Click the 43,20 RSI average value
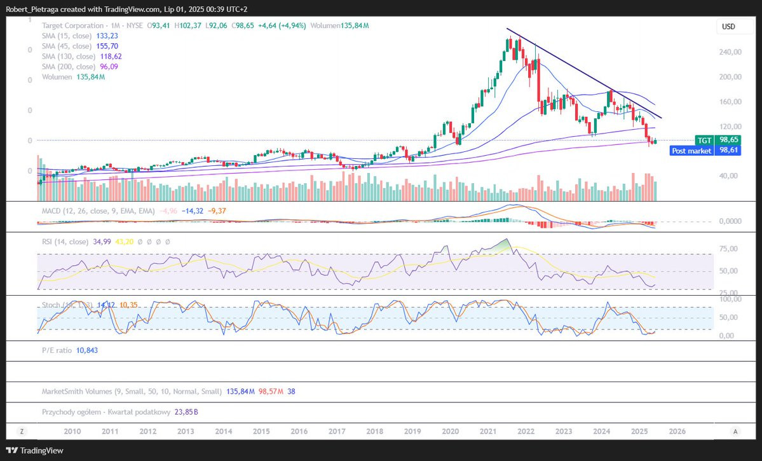The image size is (762, 461). (x=125, y=242)
